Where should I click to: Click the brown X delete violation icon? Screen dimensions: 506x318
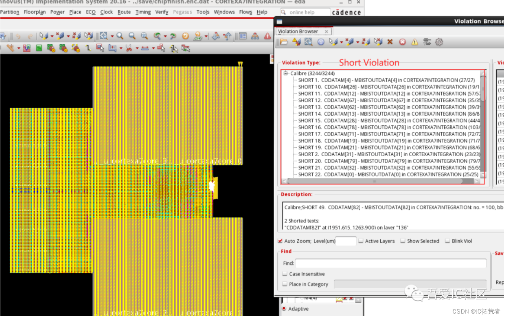pyautogui.click(x=390, y=42)
